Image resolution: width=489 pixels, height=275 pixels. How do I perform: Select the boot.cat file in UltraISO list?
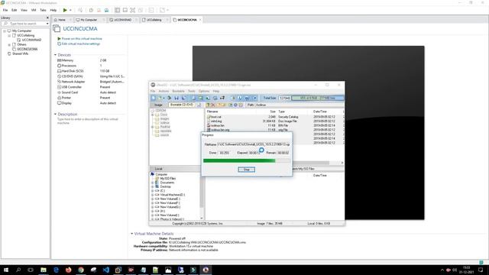click(215, 117)
